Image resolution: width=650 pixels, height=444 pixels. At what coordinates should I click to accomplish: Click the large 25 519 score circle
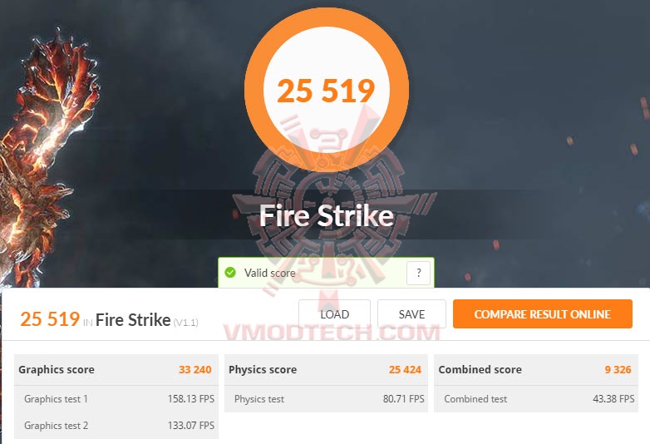326,90
